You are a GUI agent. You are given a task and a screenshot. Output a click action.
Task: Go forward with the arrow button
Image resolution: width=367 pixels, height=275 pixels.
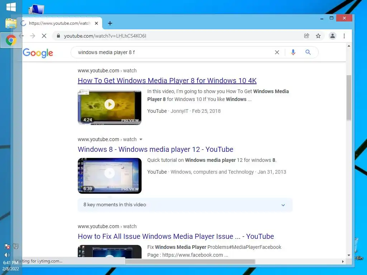[x=33, y=36]
